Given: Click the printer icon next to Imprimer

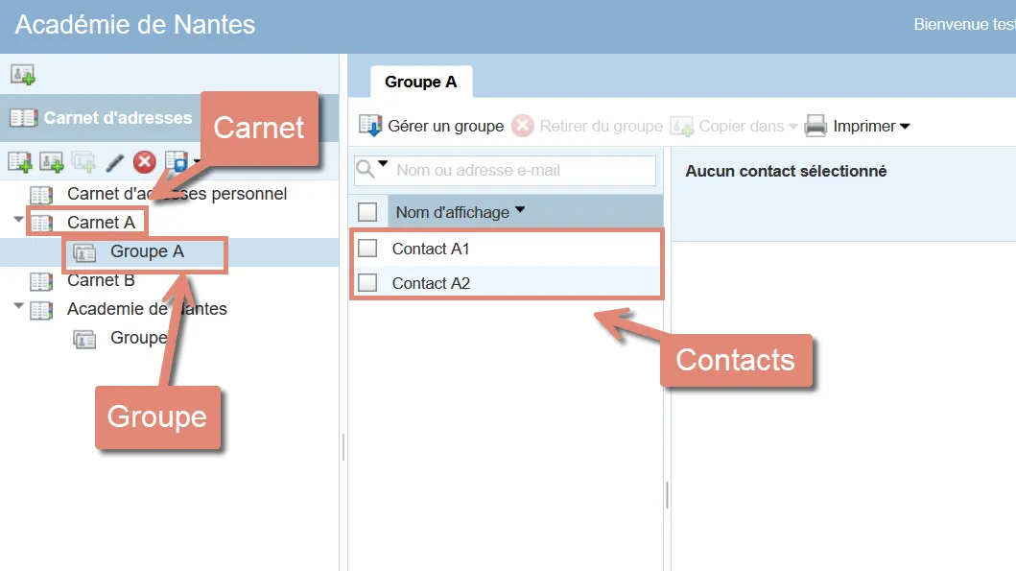Looking at the screenshot, I should pyautogui.click(x=815, y=126).
